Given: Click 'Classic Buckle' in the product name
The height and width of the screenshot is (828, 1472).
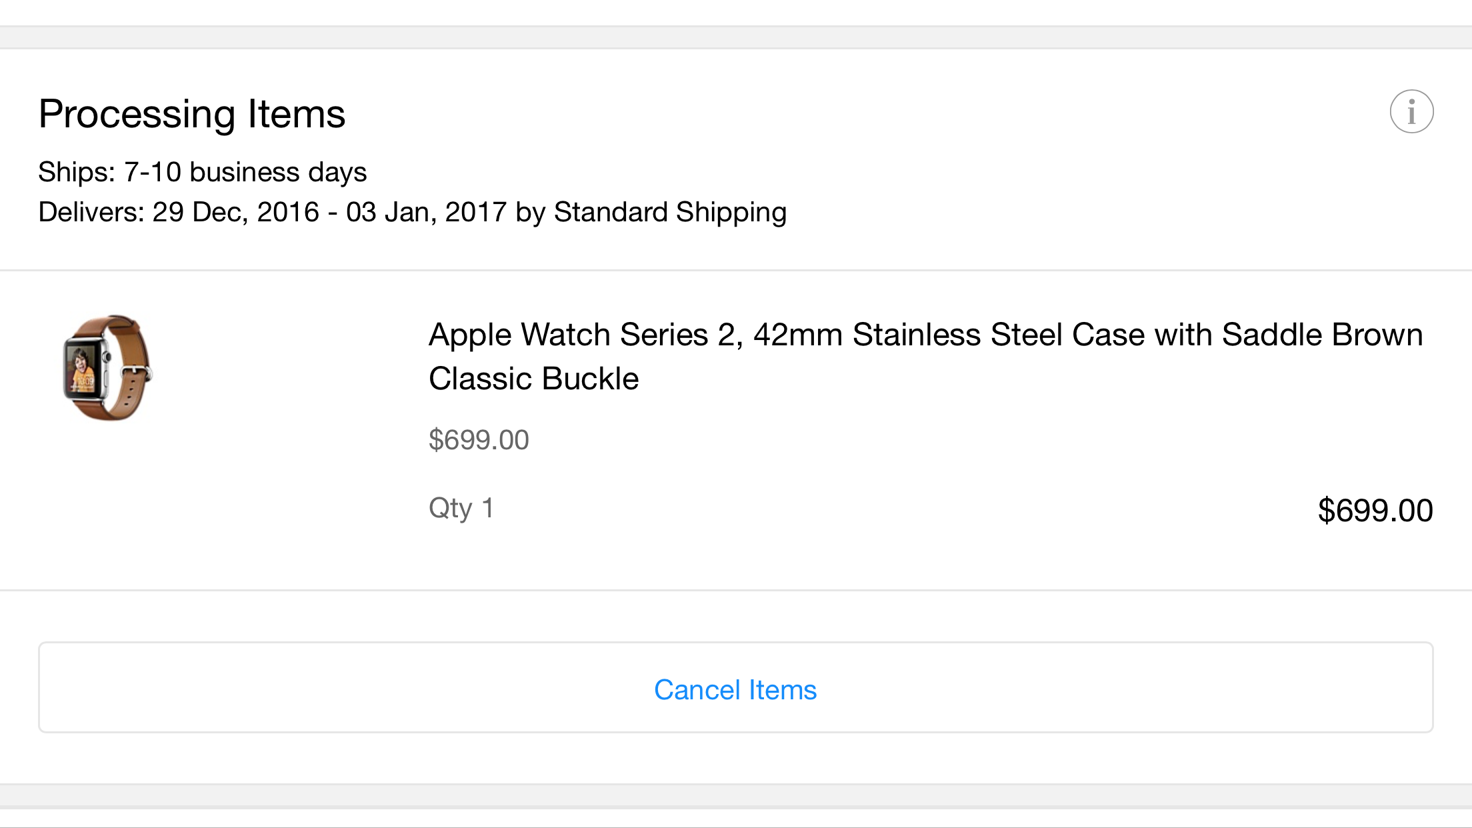Looking at the screenshot, I should click(x=533, y=379).
